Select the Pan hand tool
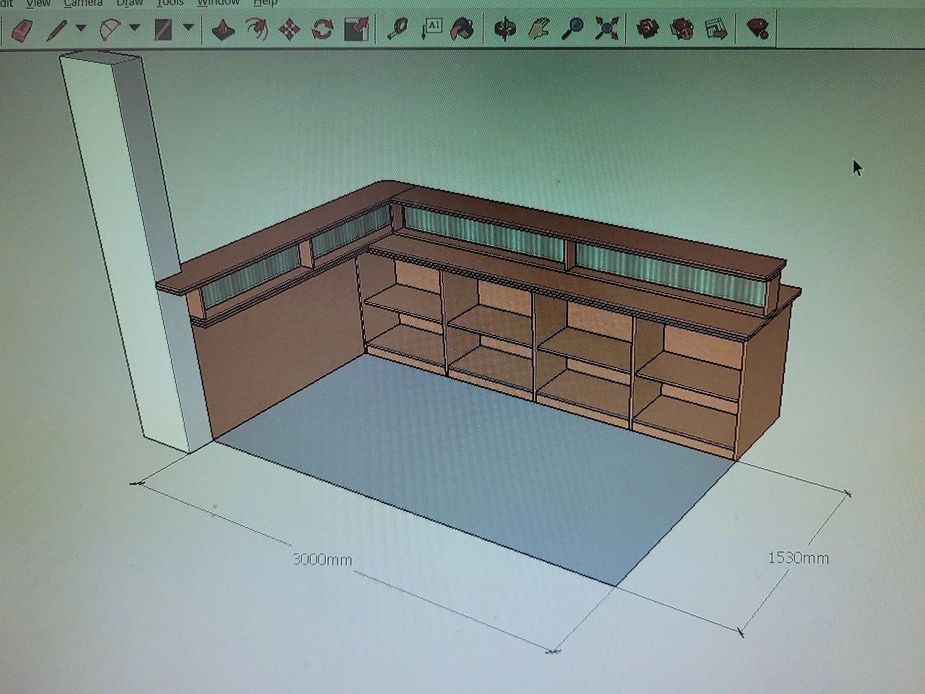The image size is (925, 694). (x=538, y=29)
